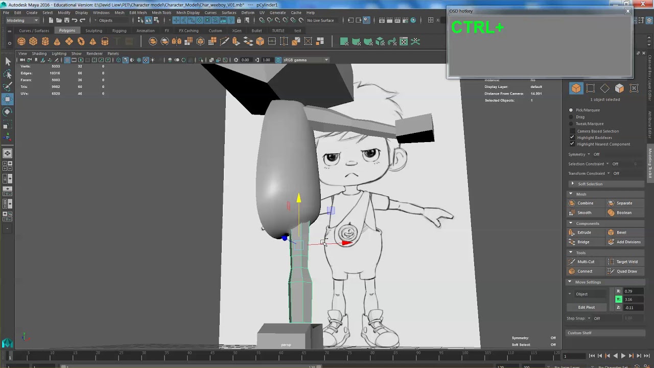Choose the Select tool arrow

coord(8,61)
